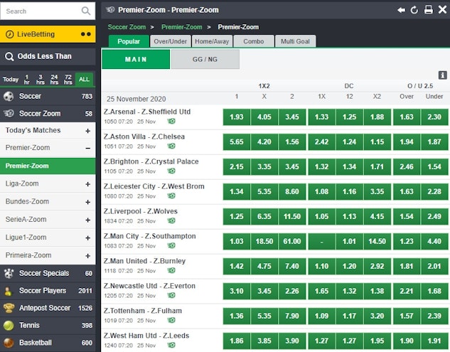This screenshot has width=450, height=352.
Task: Expand Liga-Zoom with plus icon
Action: point(88,184)
